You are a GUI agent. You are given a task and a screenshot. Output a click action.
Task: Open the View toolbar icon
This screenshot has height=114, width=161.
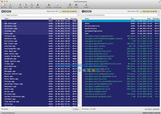[x=10, y=5]
